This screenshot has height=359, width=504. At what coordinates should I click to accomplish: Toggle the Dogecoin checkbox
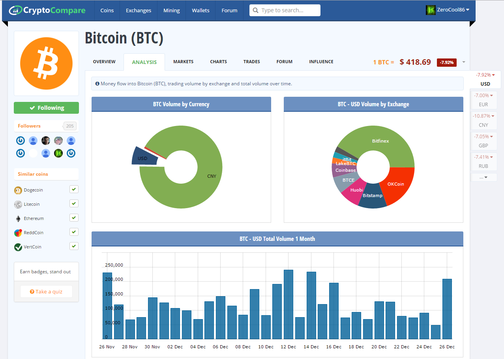point(74,189)
